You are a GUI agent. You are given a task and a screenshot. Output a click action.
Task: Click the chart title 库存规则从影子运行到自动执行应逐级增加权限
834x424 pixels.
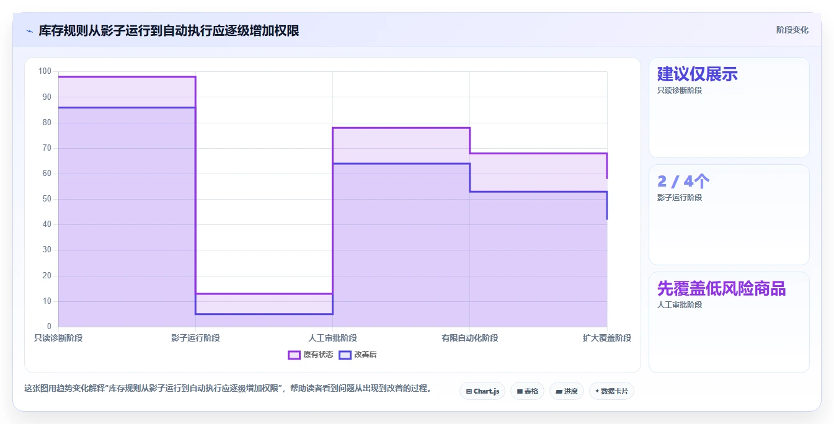click(169, 30)
